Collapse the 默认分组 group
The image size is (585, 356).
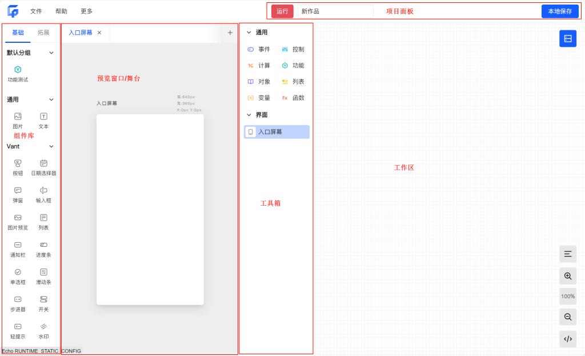pos(51,53)
